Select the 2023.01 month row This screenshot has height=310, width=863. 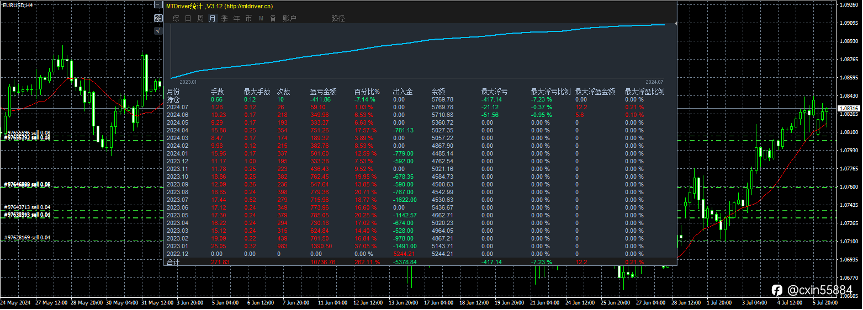(x=420, y=246)
